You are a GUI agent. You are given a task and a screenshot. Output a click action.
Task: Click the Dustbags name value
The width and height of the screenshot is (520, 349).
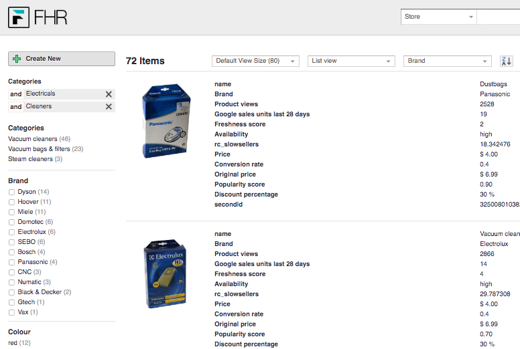tap(493, 84)
